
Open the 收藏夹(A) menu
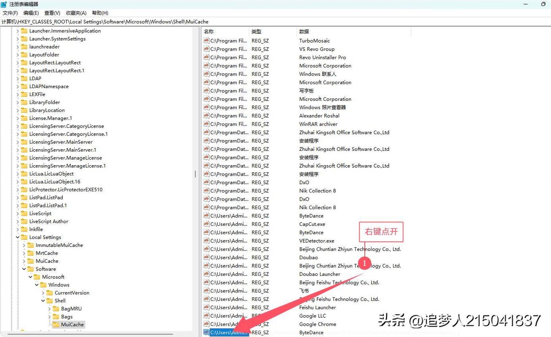coord(76,13)
